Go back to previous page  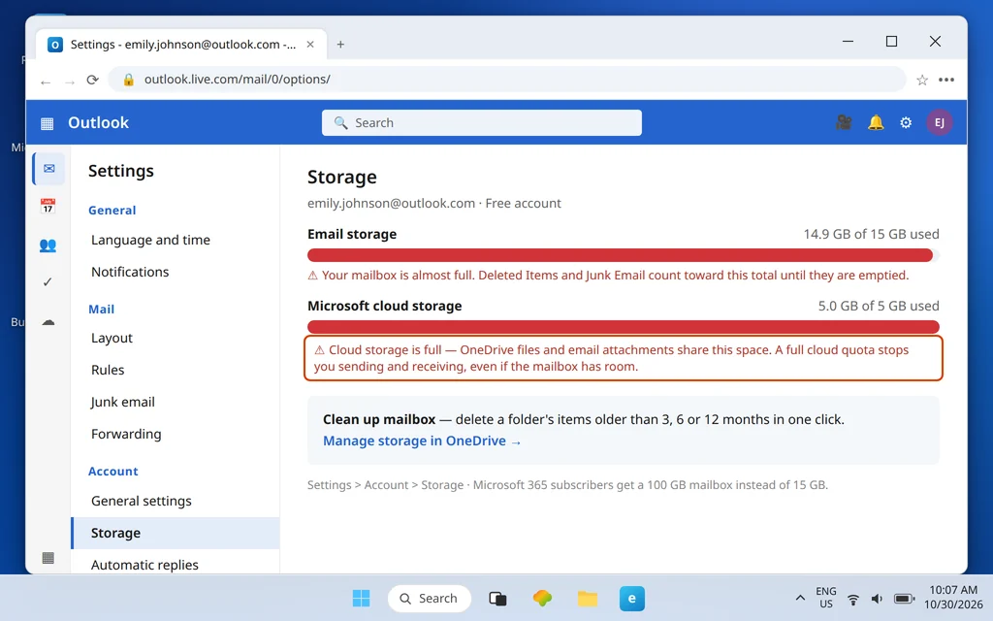tap(45, 82)
